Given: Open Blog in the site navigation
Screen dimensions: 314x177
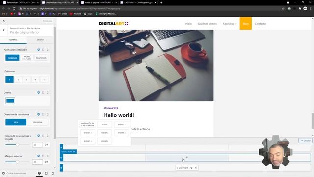Looking at the screenshot, I should pyautogui.click(x=246, y=24).
